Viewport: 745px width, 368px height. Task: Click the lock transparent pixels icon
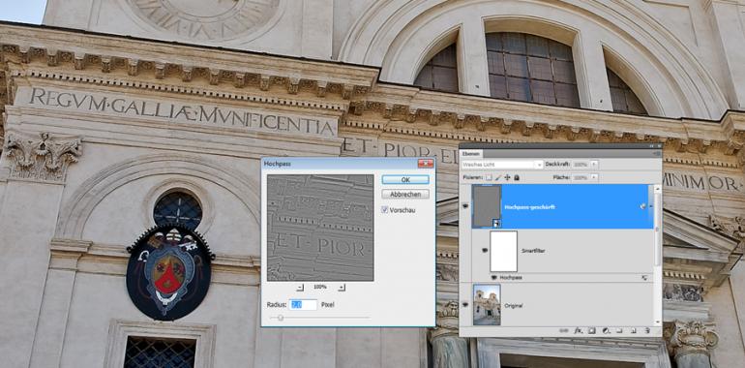[489, 177]
